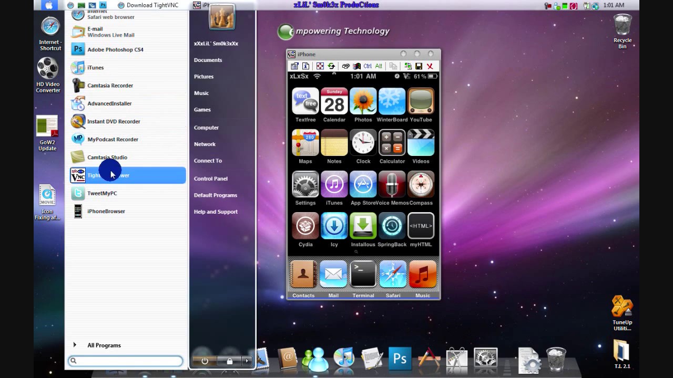Click address book icon in dock
The height and width of the screenshot is (378, 673).
[288, 359]
